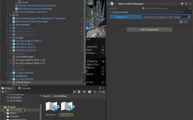Open object picker for Element 0 field

pyautogui.click(x=189, y=17)
